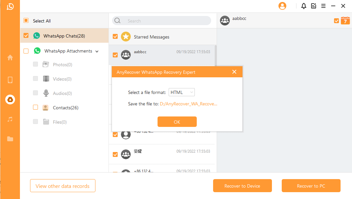Open the HTML file format dropdown

182,92
